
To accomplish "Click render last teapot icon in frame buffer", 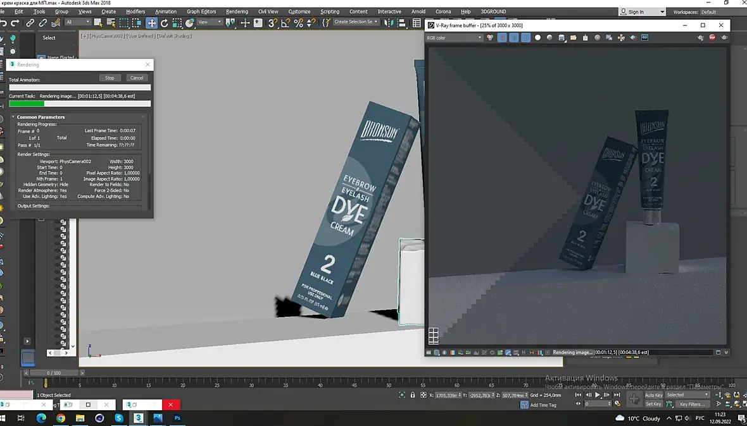I will 725,37.
